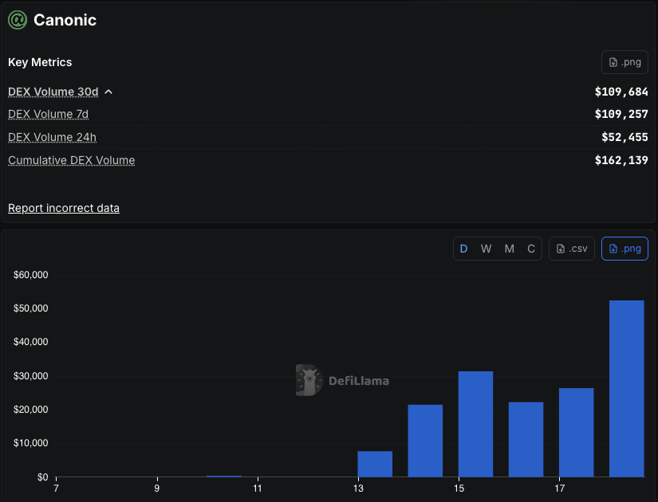The image size is (658, 502).
Task: Click the $162,139 cumulative volume value
Action: click(x=621, y=160)
